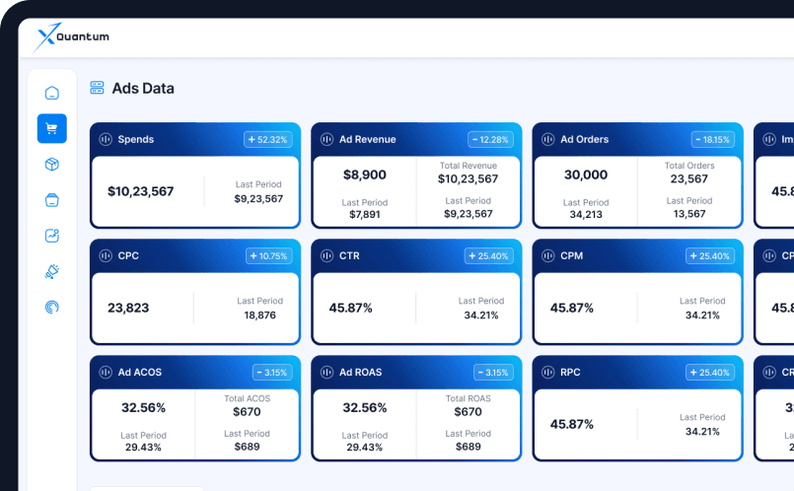This screenshot has height=491, width=794.
Task: Open the store bin sidebar icon
Action: click(x=52, y=200)
